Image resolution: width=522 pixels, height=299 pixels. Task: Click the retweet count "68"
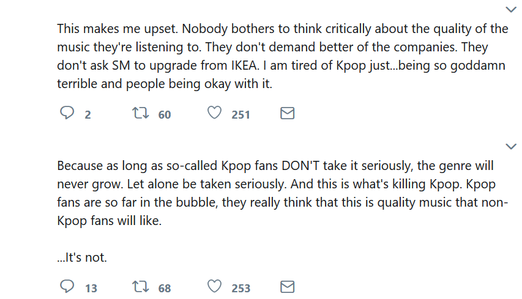165,288
